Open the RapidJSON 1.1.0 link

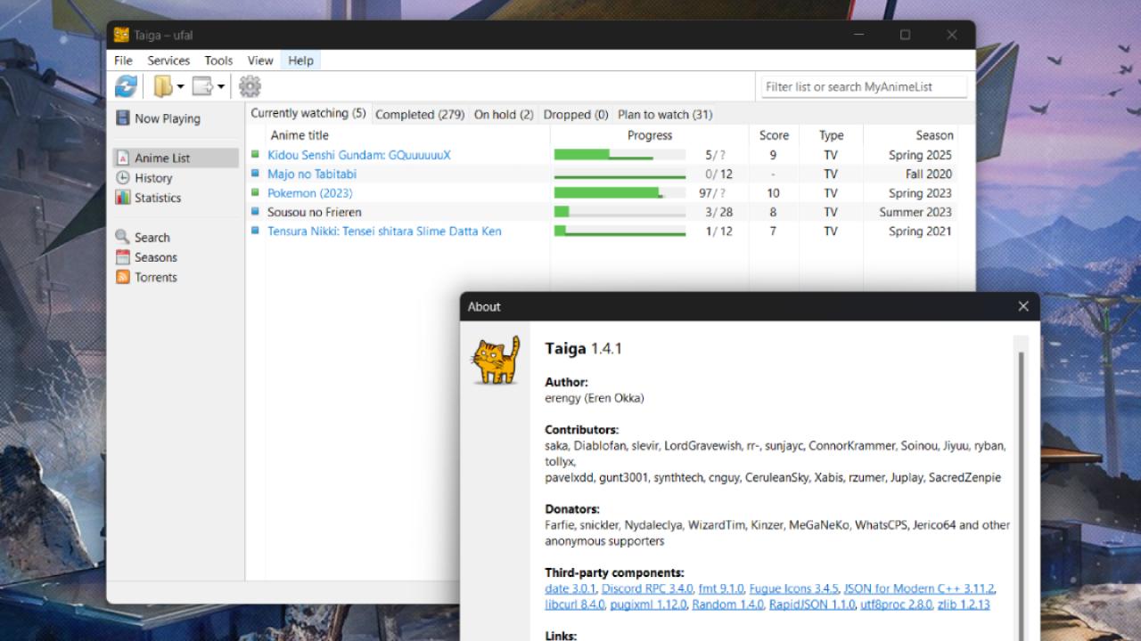tap(812, 604)
